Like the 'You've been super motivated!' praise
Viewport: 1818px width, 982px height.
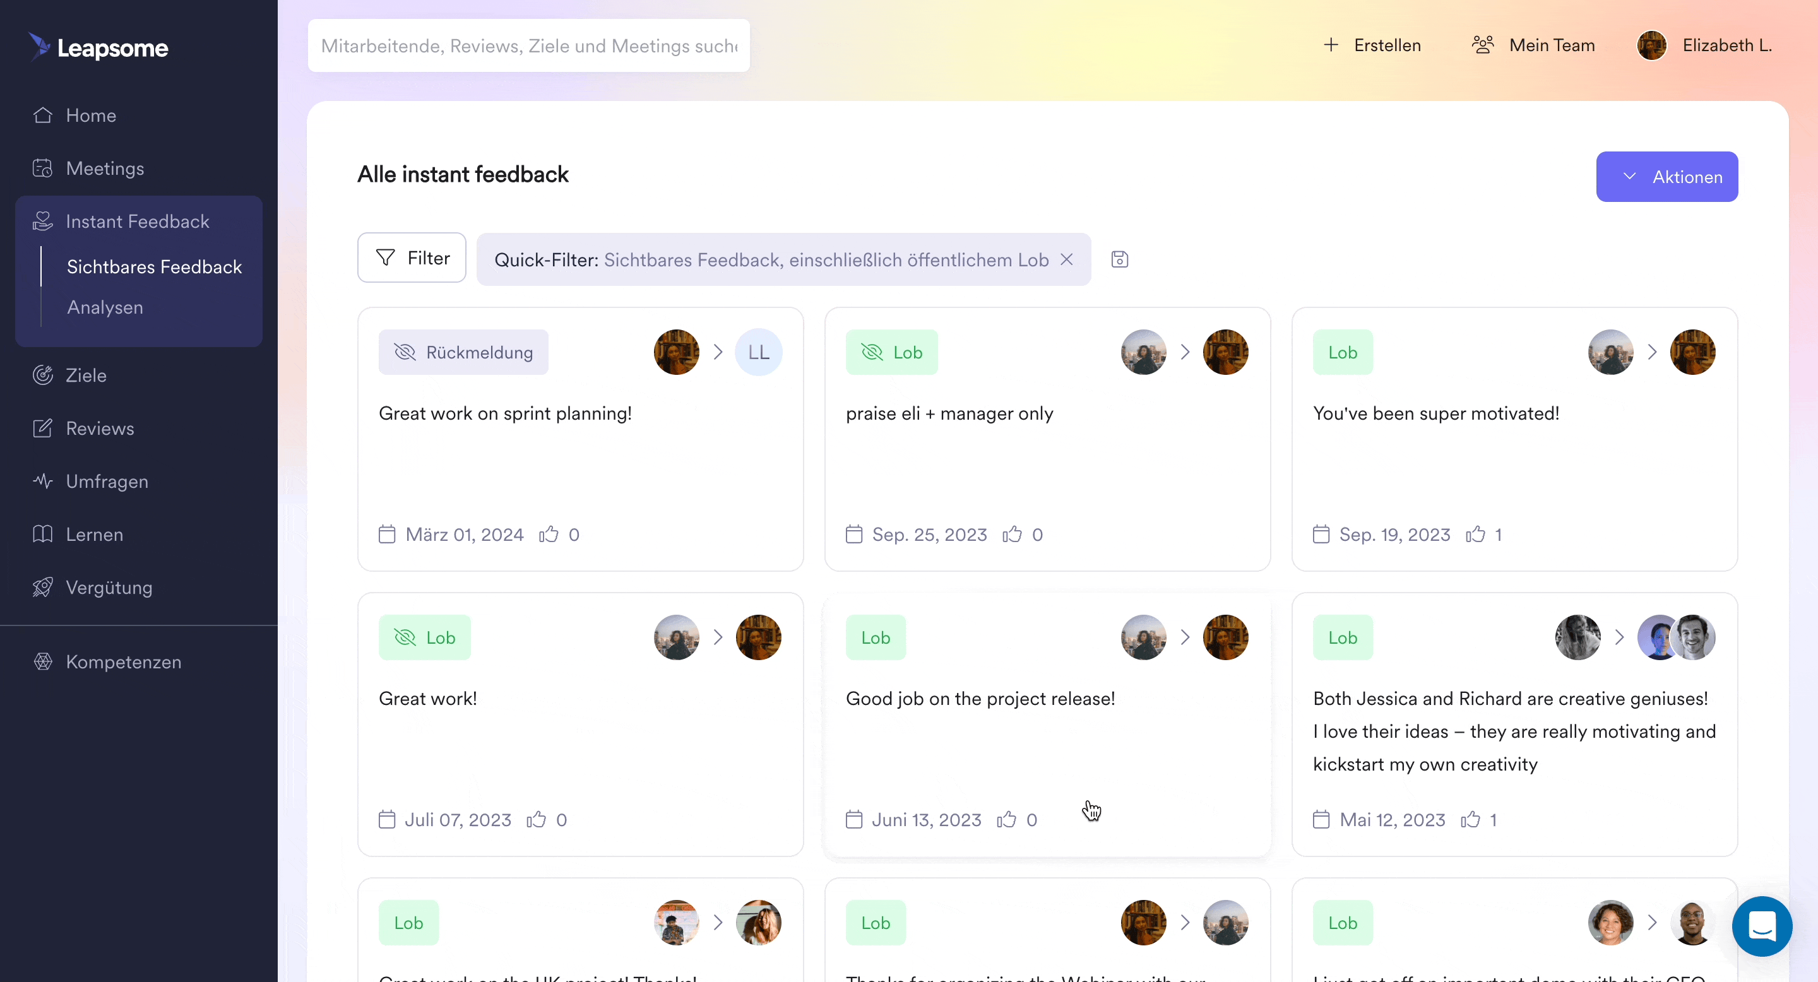(x=1475, y=535)
